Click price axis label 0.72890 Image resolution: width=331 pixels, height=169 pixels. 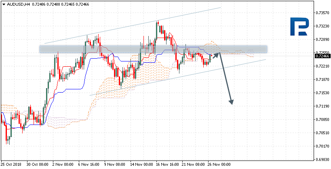click(323, 40)
